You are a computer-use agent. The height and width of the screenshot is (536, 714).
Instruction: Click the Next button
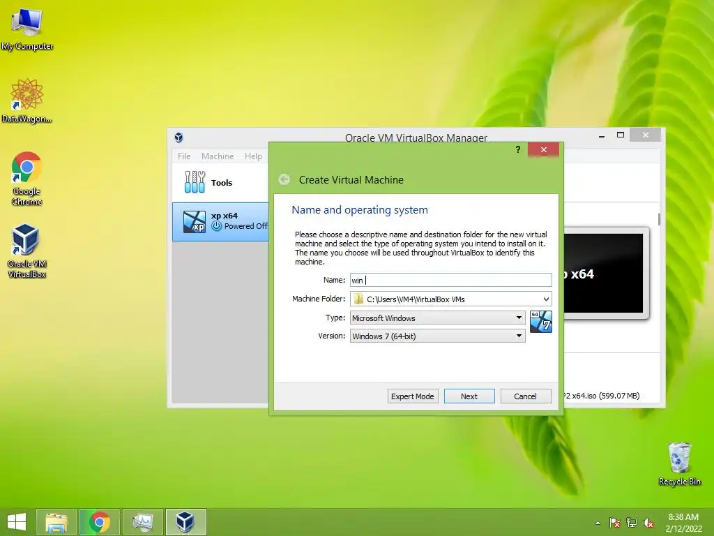469,396
